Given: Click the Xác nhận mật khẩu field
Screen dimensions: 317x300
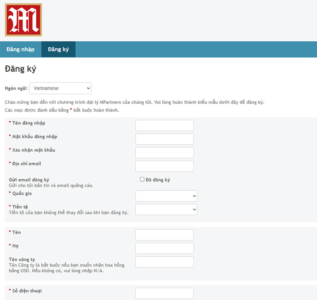Looking at the screenshot, I should 164,153.
